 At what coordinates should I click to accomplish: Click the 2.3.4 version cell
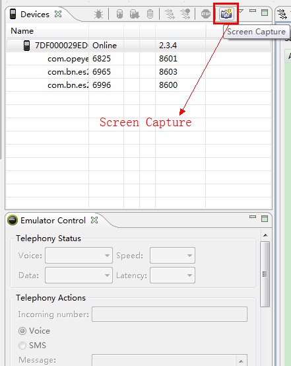168,46
